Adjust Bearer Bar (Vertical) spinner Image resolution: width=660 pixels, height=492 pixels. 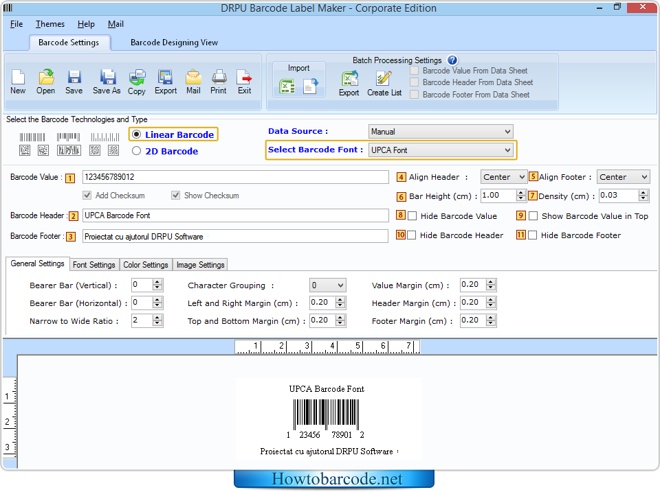[157, 285]
